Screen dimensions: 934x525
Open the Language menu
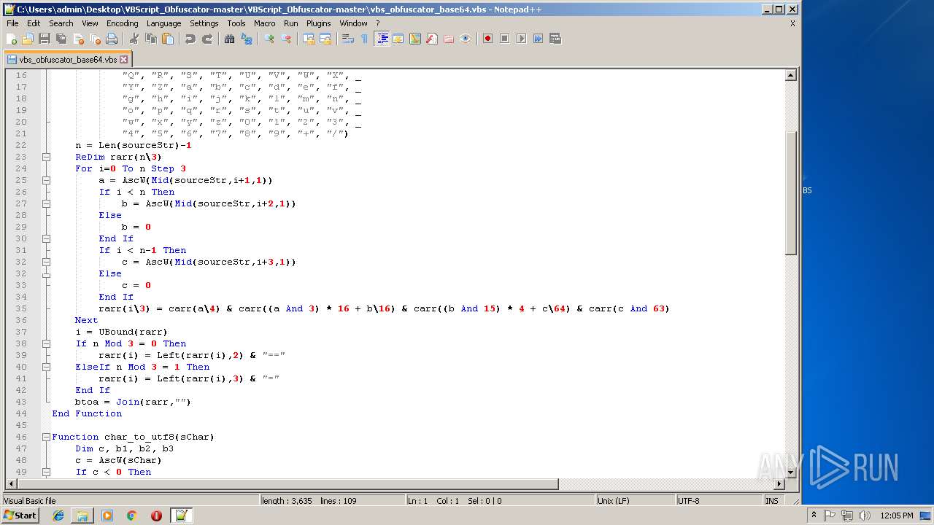pyautogui.click(x=163, y=23)
